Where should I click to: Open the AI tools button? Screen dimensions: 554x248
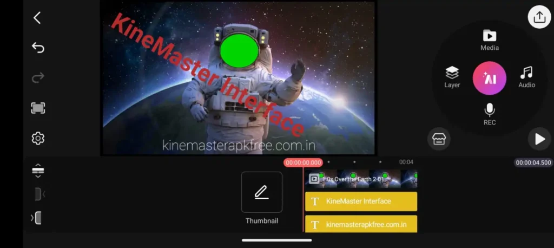tap(489, 78)
